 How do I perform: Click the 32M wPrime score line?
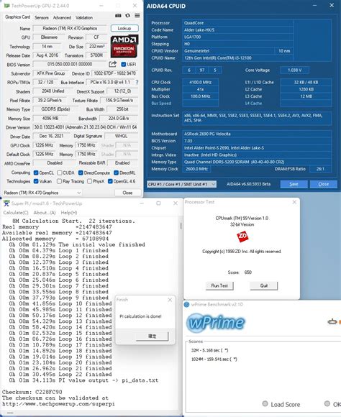pos(210,350)
